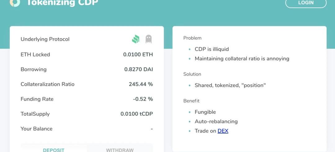Select the gray ghost protocol icon
This screenshot has width=335, height=152.
click(149, 39)
